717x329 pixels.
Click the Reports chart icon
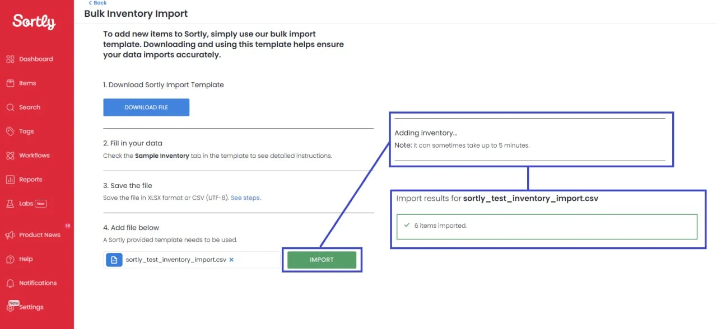[x=10, y=180]
